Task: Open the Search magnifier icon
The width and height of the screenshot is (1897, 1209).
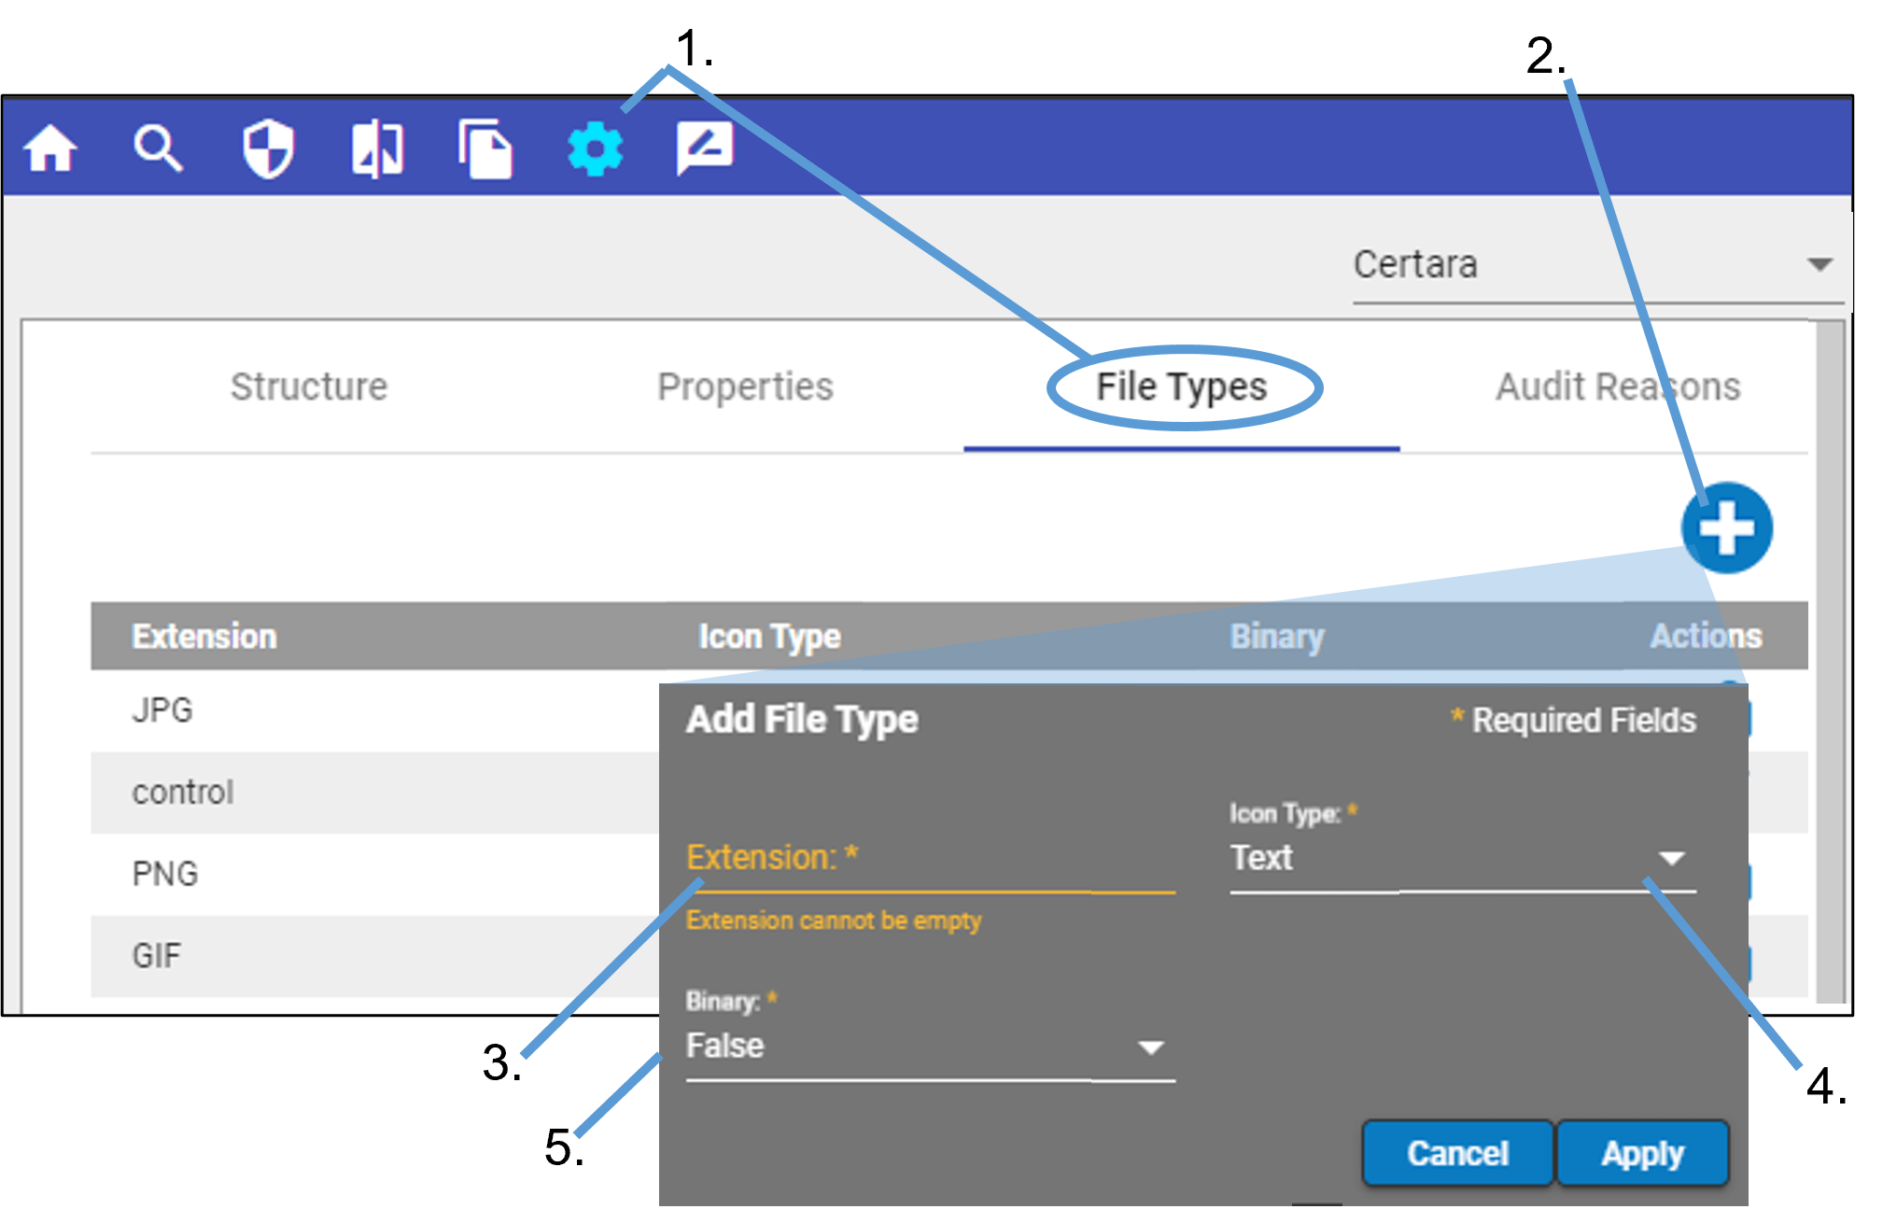Action: 158,148
